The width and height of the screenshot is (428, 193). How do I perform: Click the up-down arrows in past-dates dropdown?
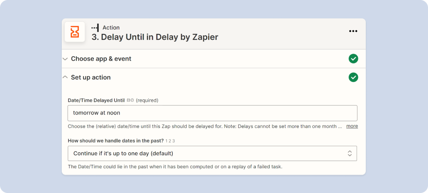350,153
